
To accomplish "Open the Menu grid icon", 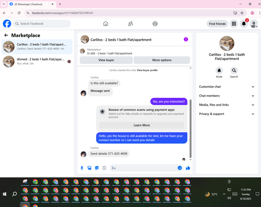I will coord(234,23).
